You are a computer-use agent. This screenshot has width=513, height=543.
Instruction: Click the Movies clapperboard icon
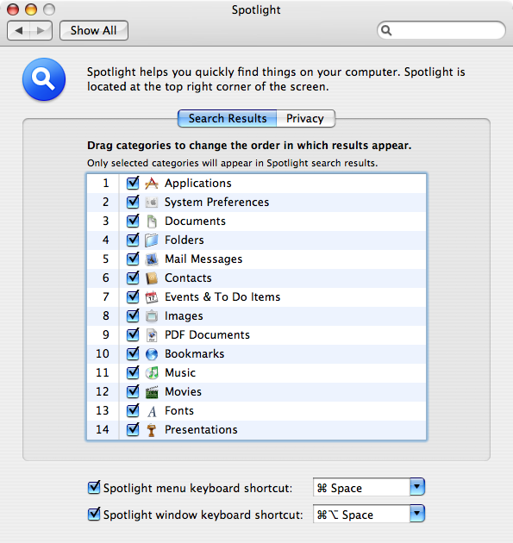tap(152, 392)
